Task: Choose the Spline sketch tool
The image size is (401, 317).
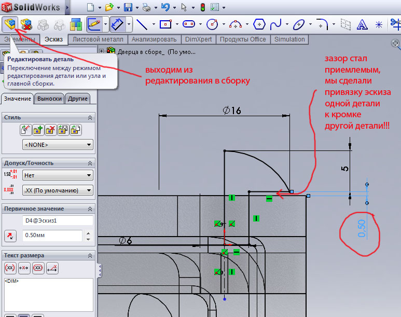Action: point(276,24)
